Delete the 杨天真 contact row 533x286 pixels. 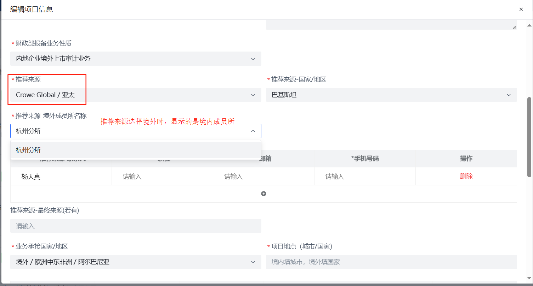(x=466, y=176)
